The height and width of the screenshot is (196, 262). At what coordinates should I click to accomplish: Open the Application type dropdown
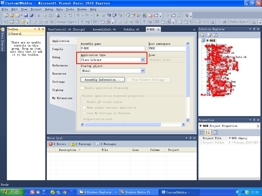[143, 60]
